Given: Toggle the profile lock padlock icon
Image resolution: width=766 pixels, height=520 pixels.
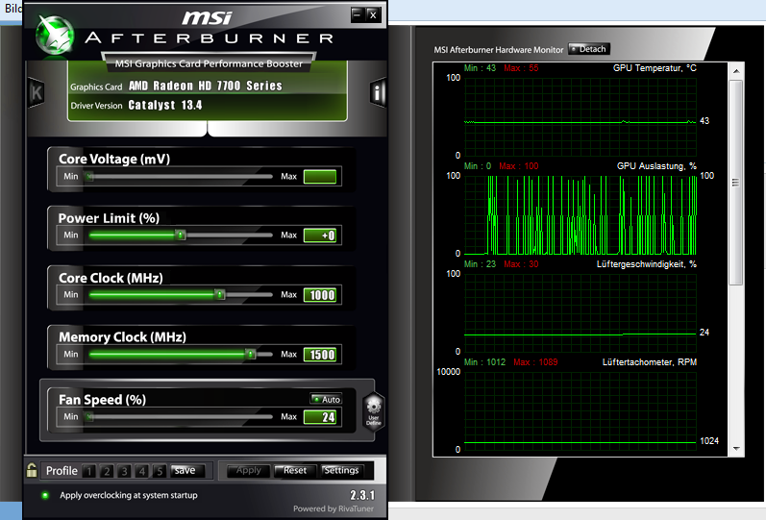Looking at the screenshot, I should click(x=32, y=470).
